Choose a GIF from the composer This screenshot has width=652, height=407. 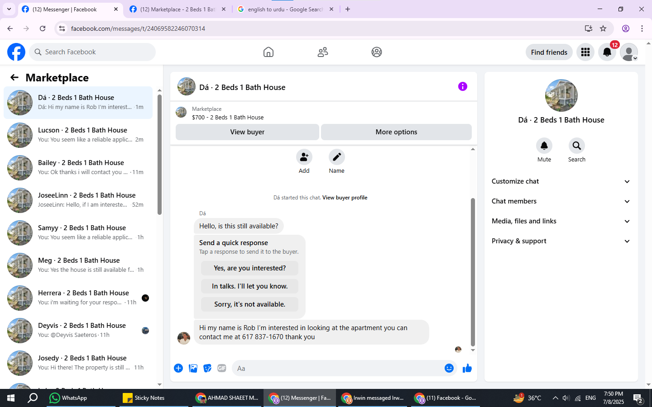pos(222,368)
